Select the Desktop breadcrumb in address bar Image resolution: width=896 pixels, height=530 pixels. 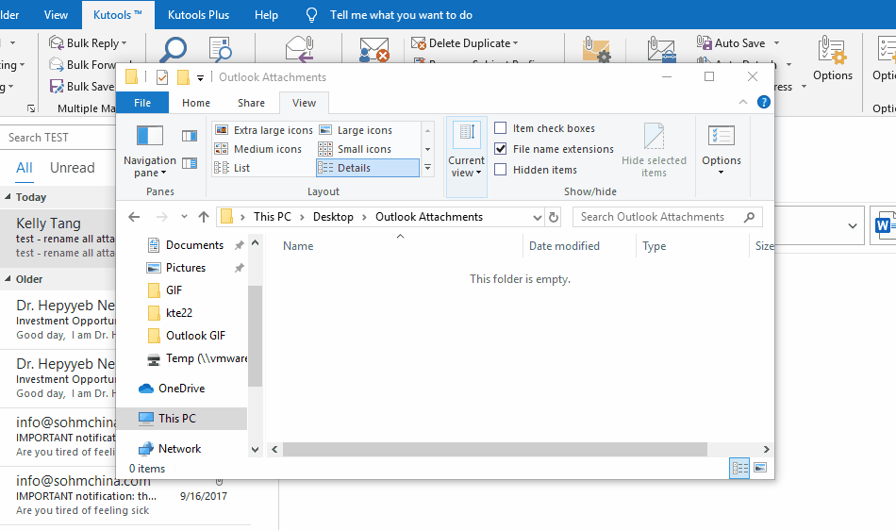point(333,217)
